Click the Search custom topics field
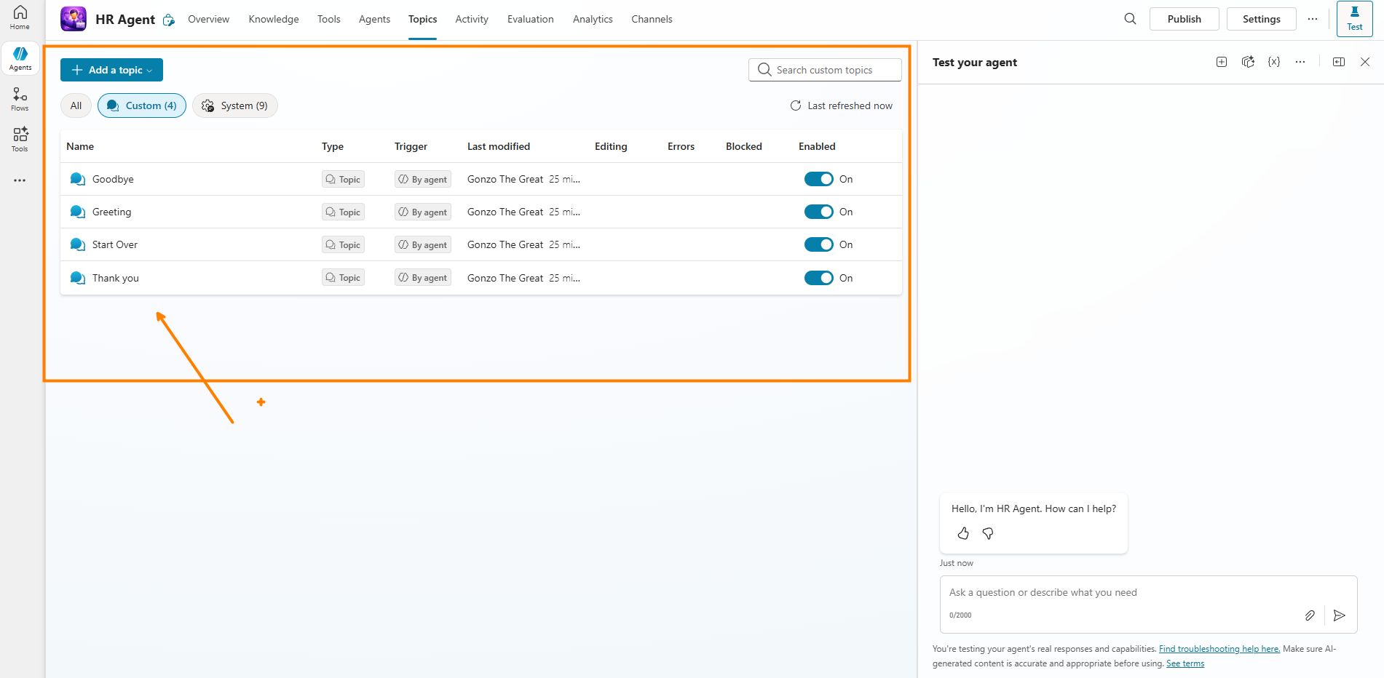This screenshot has height=678, width=1384. pyautogui.click(x=825, y=70)
